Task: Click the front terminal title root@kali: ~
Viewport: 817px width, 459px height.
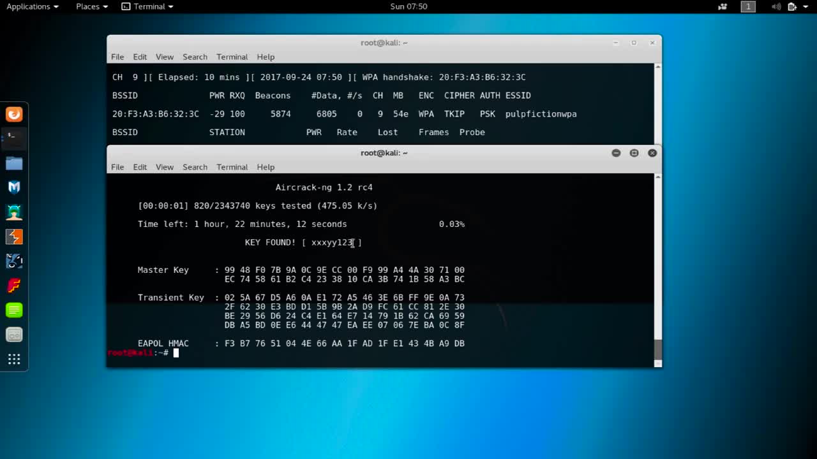Action: [x=384, y=153]
